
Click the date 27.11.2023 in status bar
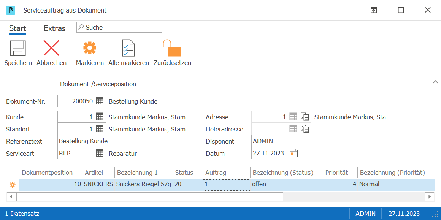point(404,214)
